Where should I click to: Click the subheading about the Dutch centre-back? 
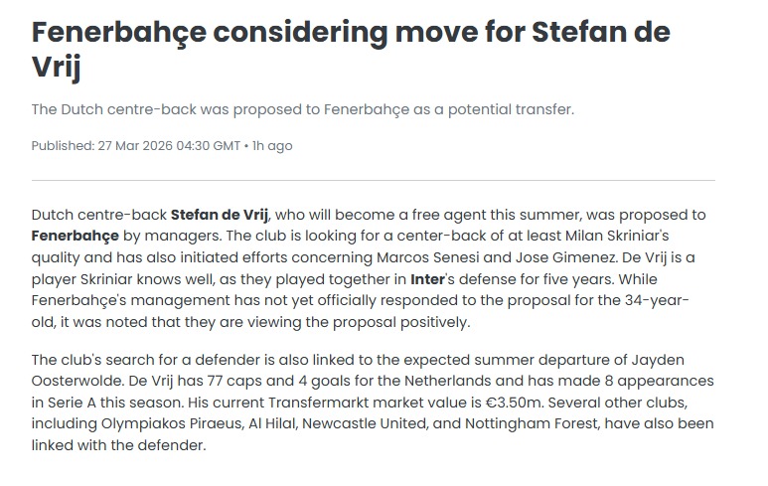coord(302,109)
